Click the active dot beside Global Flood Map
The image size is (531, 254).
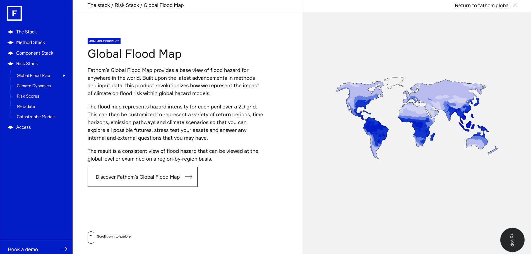pyautogui.click(x=64, y=76)
